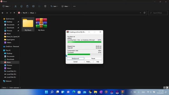Click the Help button in WinRAR dialog
Screen dimensions: 169x95
(98, 62)
